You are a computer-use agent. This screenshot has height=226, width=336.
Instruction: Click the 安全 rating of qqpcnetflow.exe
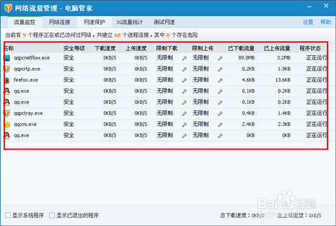[69, 58]
